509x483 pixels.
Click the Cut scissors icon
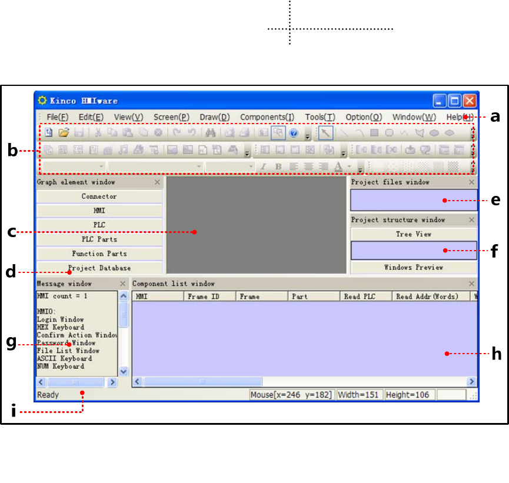(98, 133)
